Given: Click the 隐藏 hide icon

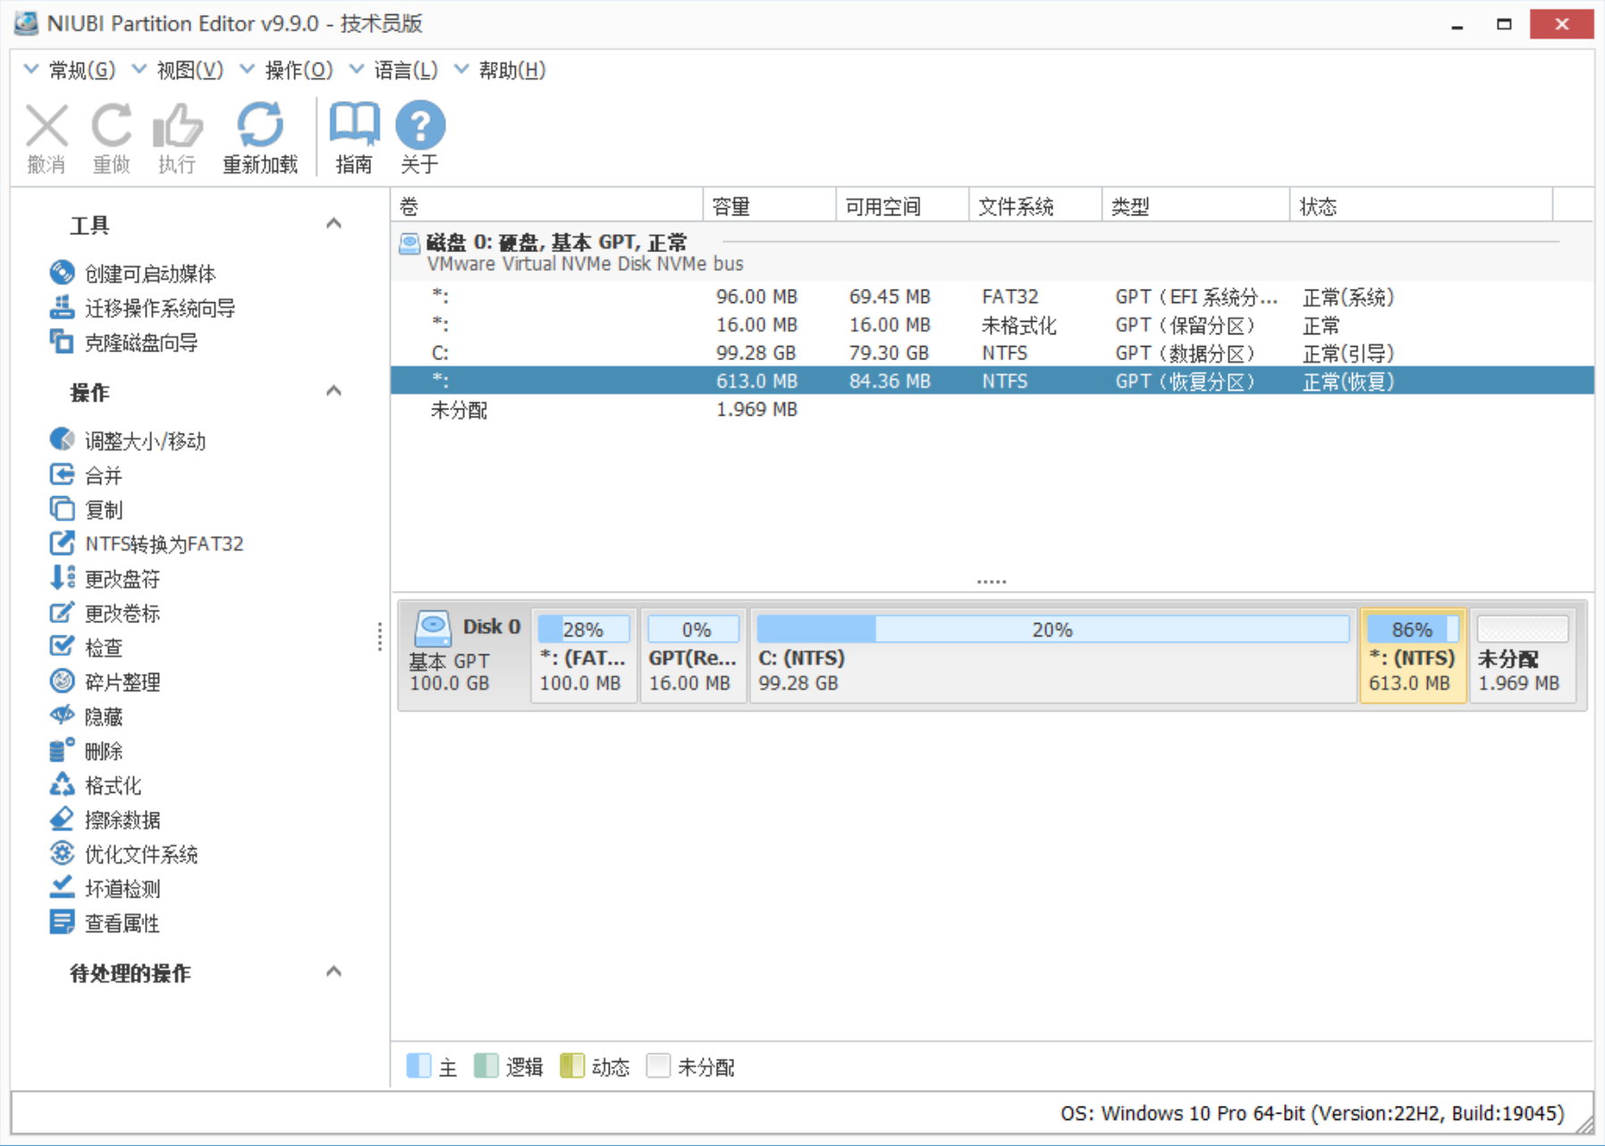Looking at the screenshot, I should 62,715.
